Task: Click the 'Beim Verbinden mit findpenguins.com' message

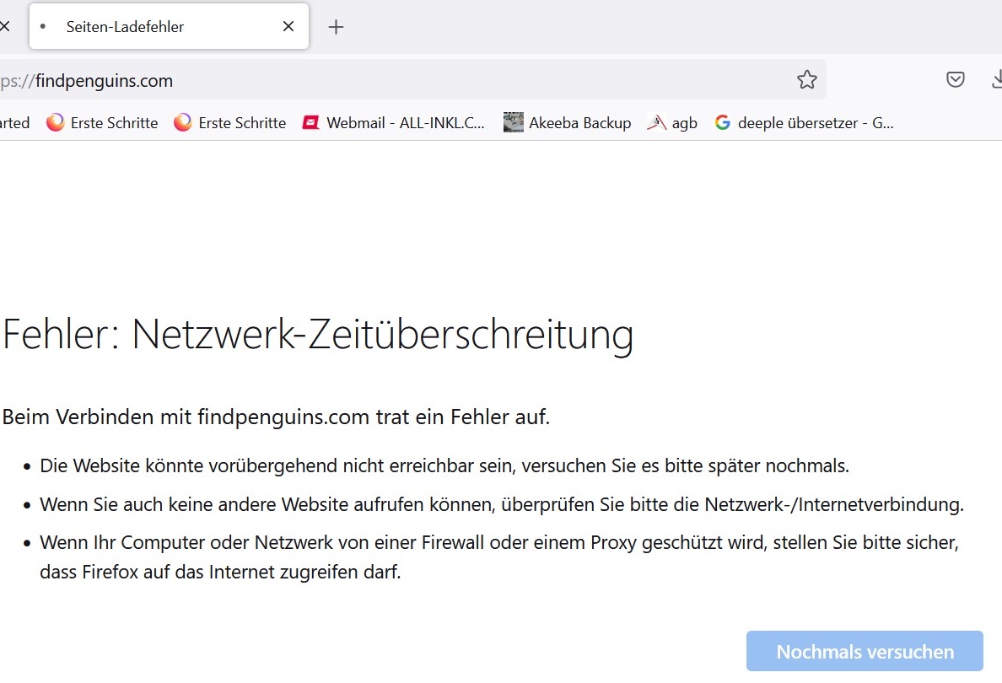Action: click(276, 417)
